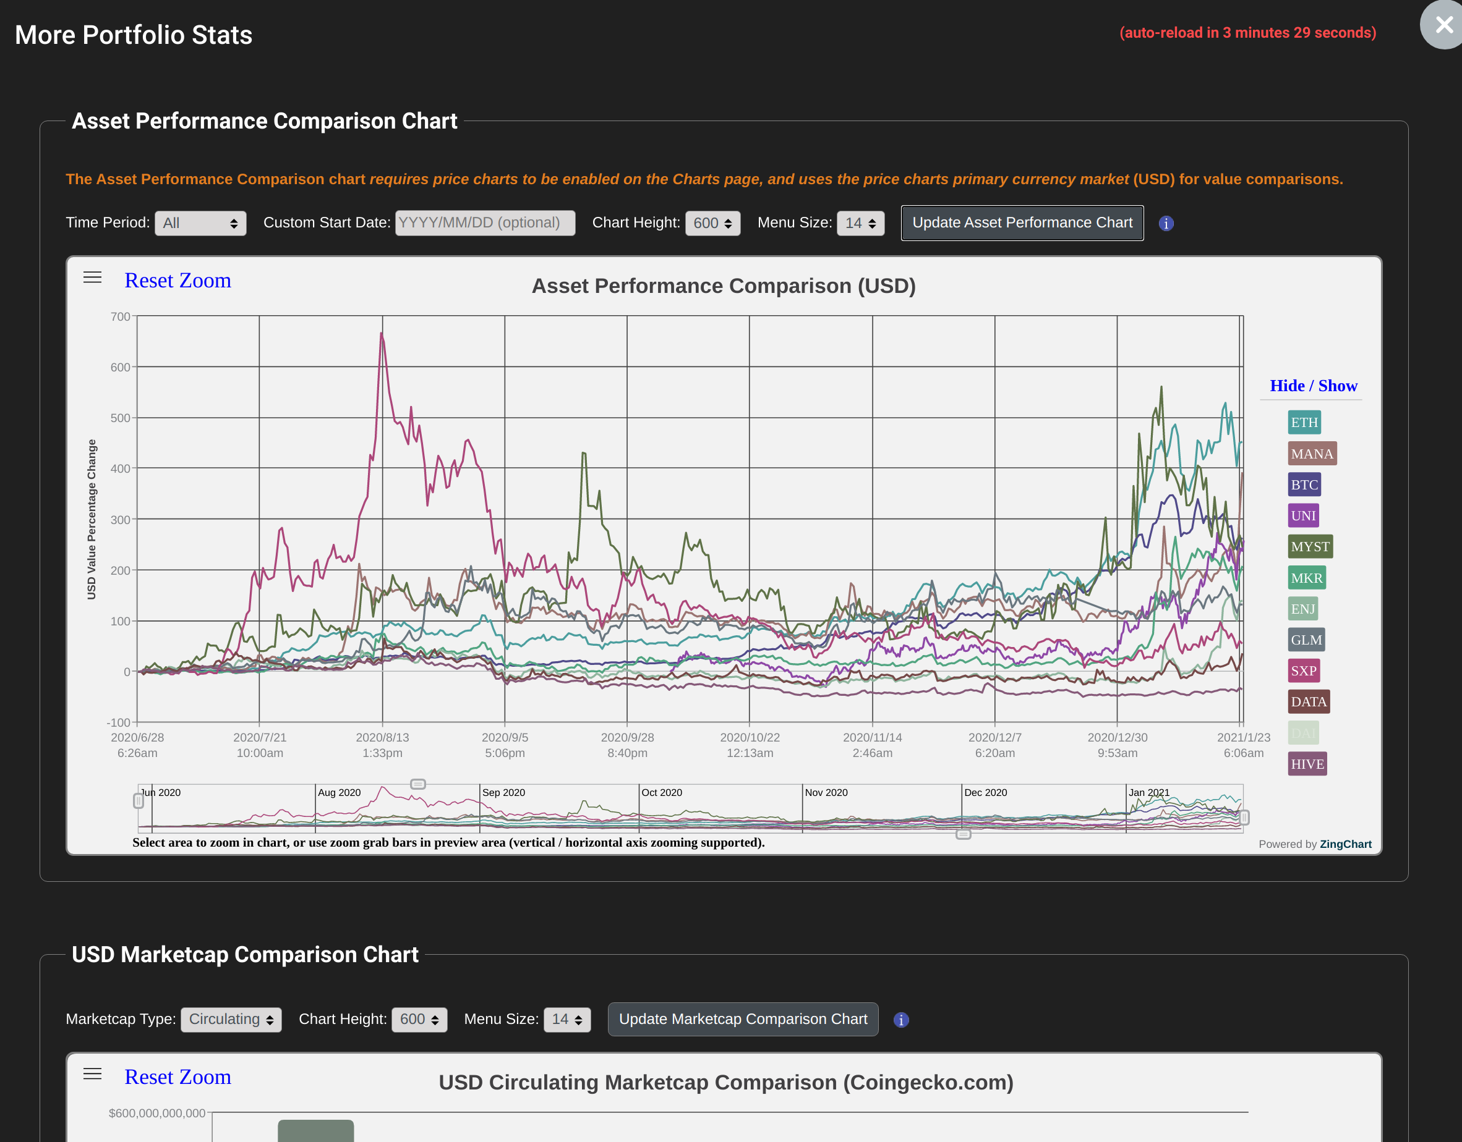Grab top vertical zoom handle of preview
1462x1142 pixels.
point(417,784)
